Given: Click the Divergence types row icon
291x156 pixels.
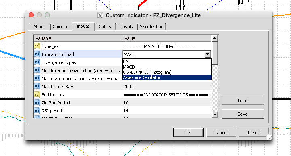Looking at the screenshot, I should point(37,62).
